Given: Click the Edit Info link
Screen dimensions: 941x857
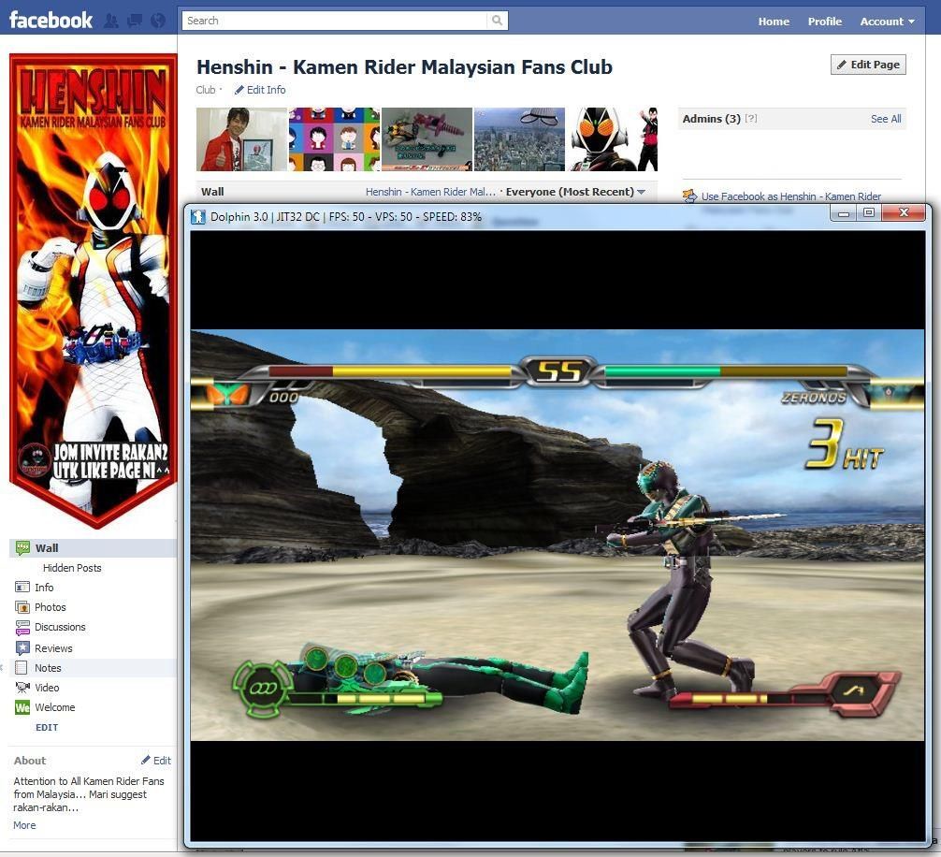Looking at the screenshot, I should [266, 90].
